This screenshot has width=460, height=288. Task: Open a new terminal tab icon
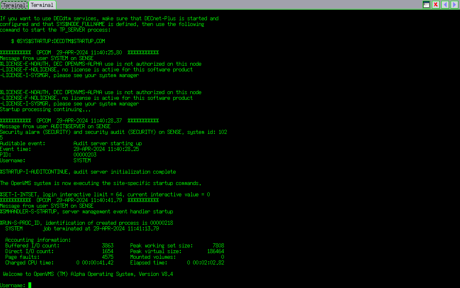pyautogui.click(x=426, y=5)
